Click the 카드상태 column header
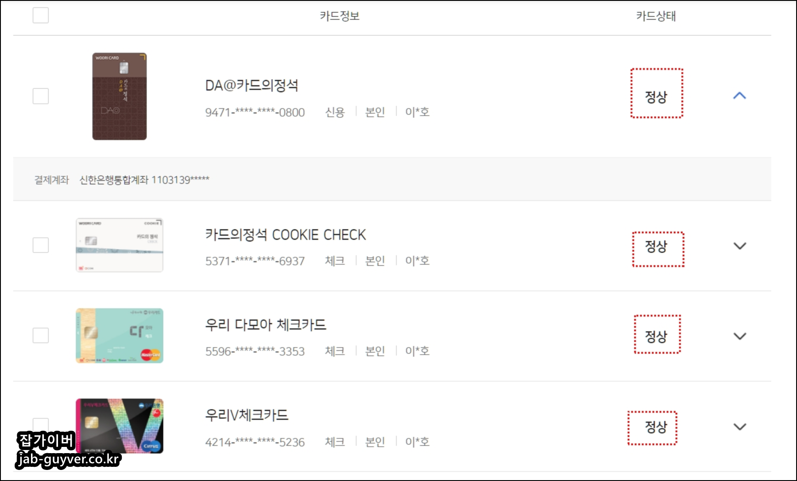This screenshot has width=797, height=481. 656,16
